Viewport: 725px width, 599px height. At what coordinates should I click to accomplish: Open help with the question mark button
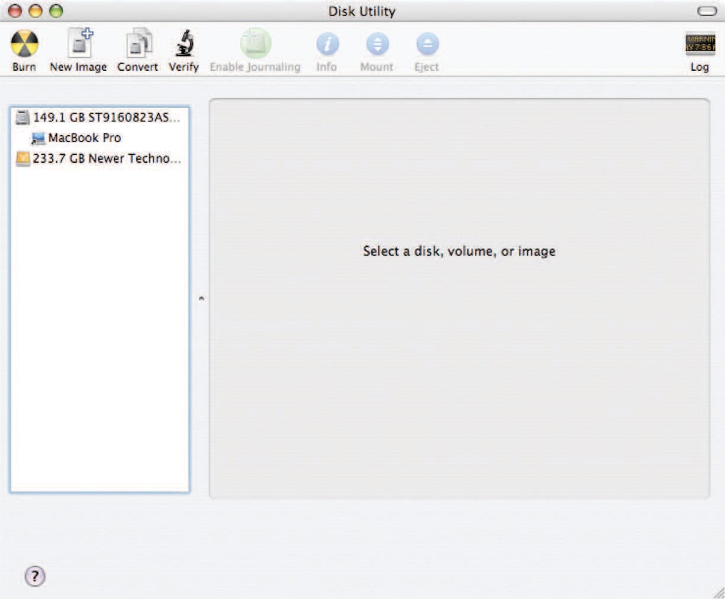pos(35,576)
